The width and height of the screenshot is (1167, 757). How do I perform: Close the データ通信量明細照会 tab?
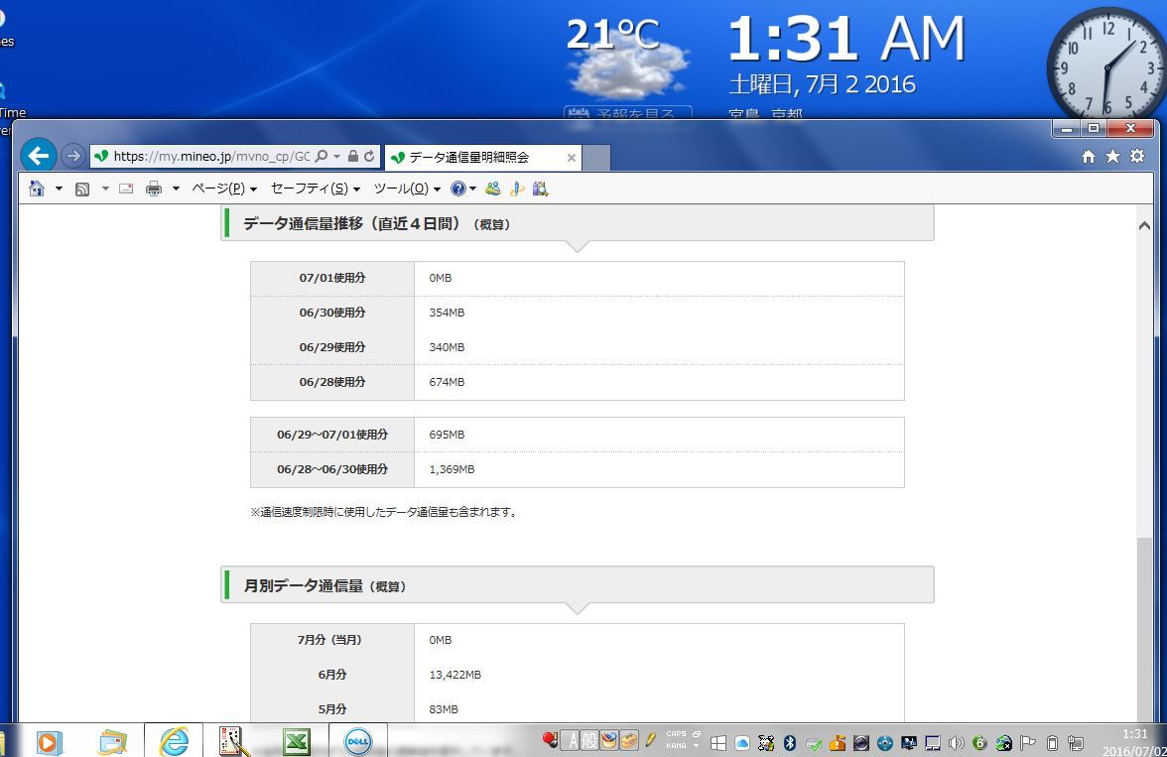pyautogui.click(x=572, y=158)
